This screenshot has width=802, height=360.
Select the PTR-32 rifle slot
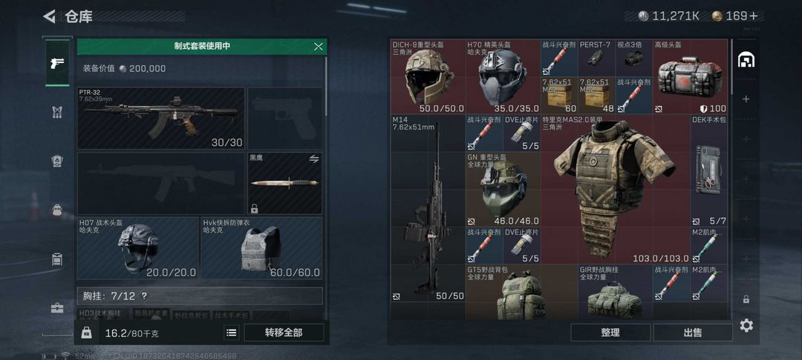tap(161, 119)
